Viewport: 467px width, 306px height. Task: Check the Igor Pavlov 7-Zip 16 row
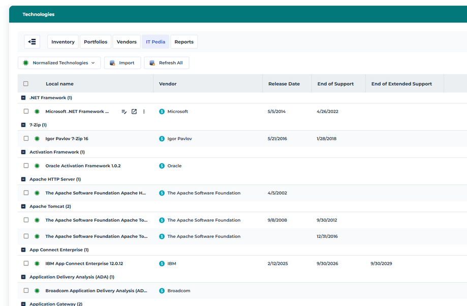26,139
